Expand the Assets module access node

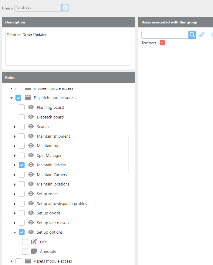[x=12, y=261]
